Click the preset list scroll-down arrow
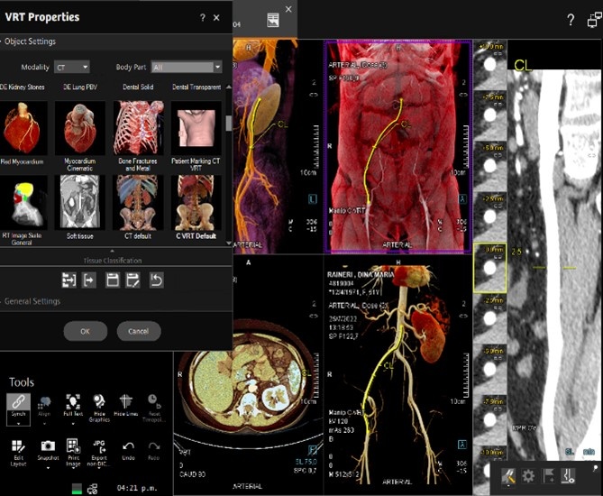603x496 pixels. point(229,243)
